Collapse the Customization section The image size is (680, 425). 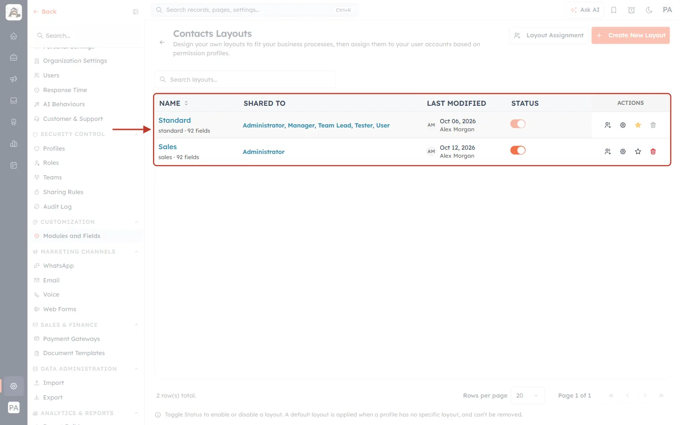coord(136,222)
